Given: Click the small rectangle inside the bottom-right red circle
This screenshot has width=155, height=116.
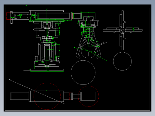Looking at the screenshot, I should coord(88,96).
